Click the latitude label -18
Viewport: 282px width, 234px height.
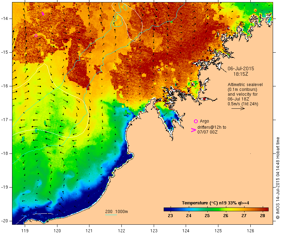click(x=4, y=153)
